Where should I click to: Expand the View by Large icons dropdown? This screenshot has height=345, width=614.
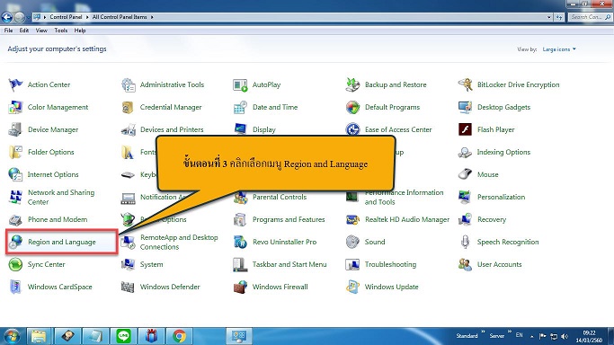tap(559, 49)
